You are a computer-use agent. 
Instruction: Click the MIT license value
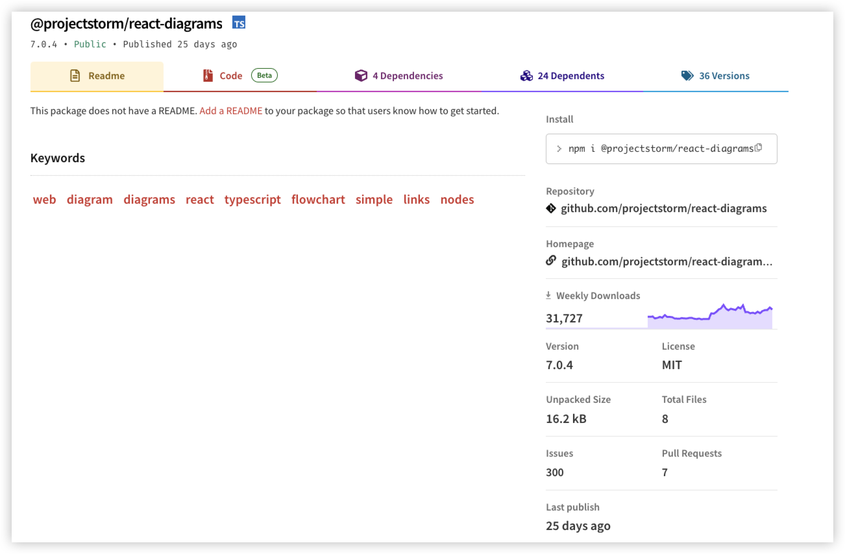[x=672, y=365]
